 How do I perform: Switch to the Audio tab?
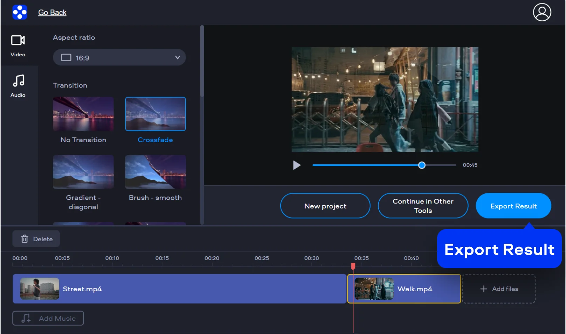[x=18, y=86]
